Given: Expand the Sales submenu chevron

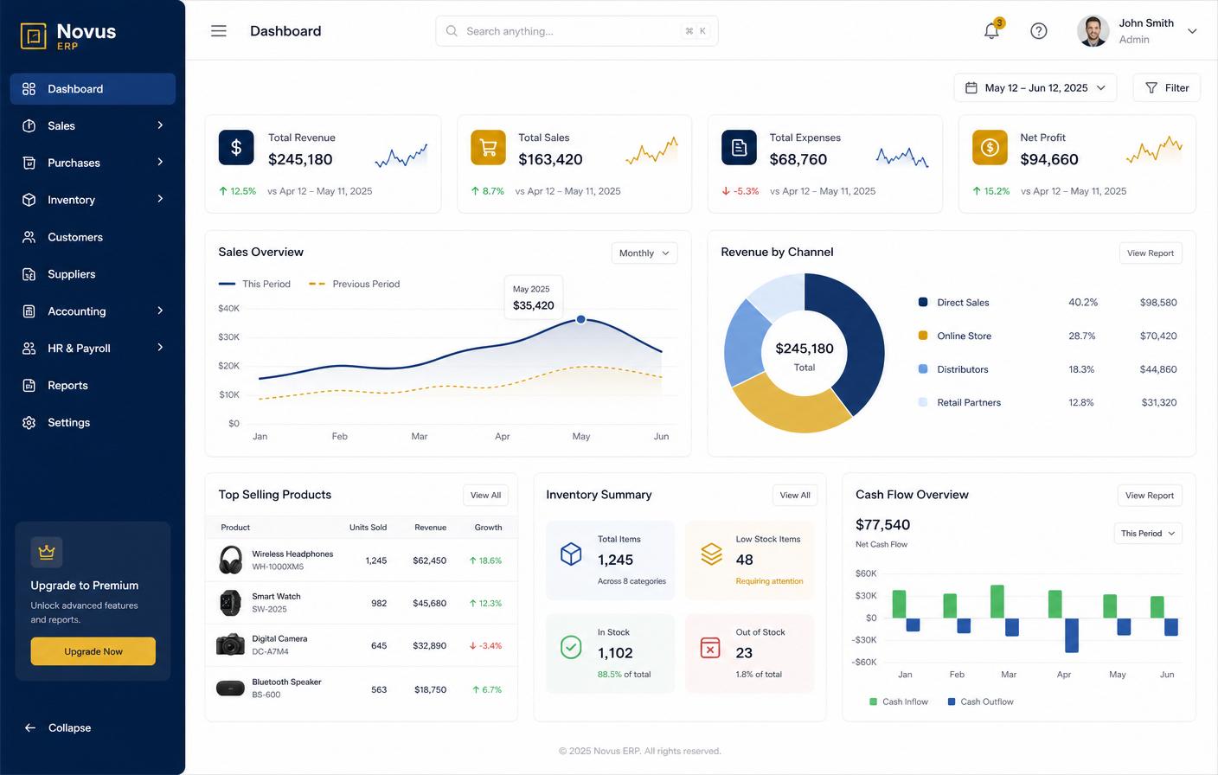Looking at the screenshot, I should point(160,125).
